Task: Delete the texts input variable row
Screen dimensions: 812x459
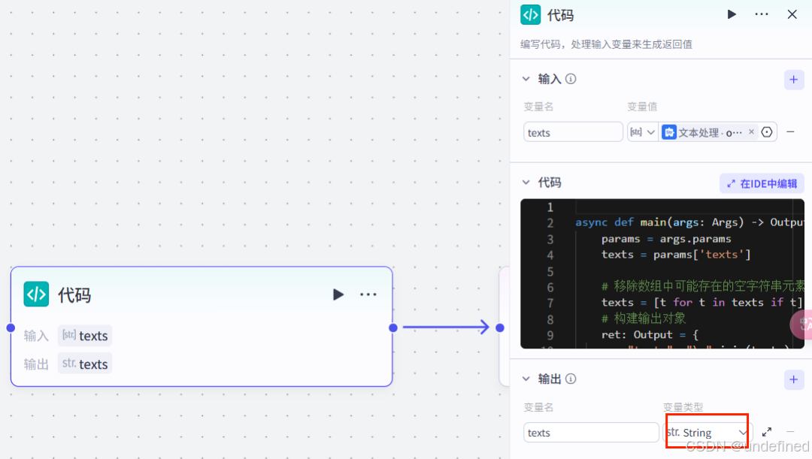Action: click(790, 132)
